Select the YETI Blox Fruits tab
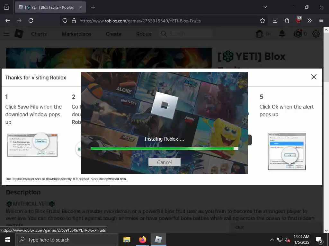 (50, 7)
